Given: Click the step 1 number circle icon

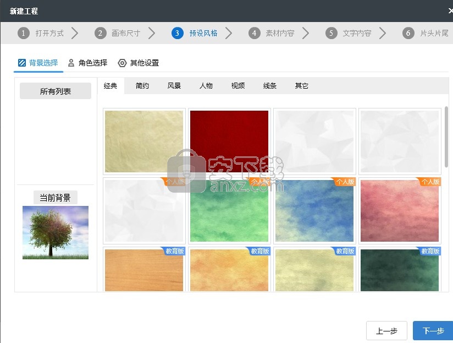Looking at the screenshot, I should (x=24, y=33).
